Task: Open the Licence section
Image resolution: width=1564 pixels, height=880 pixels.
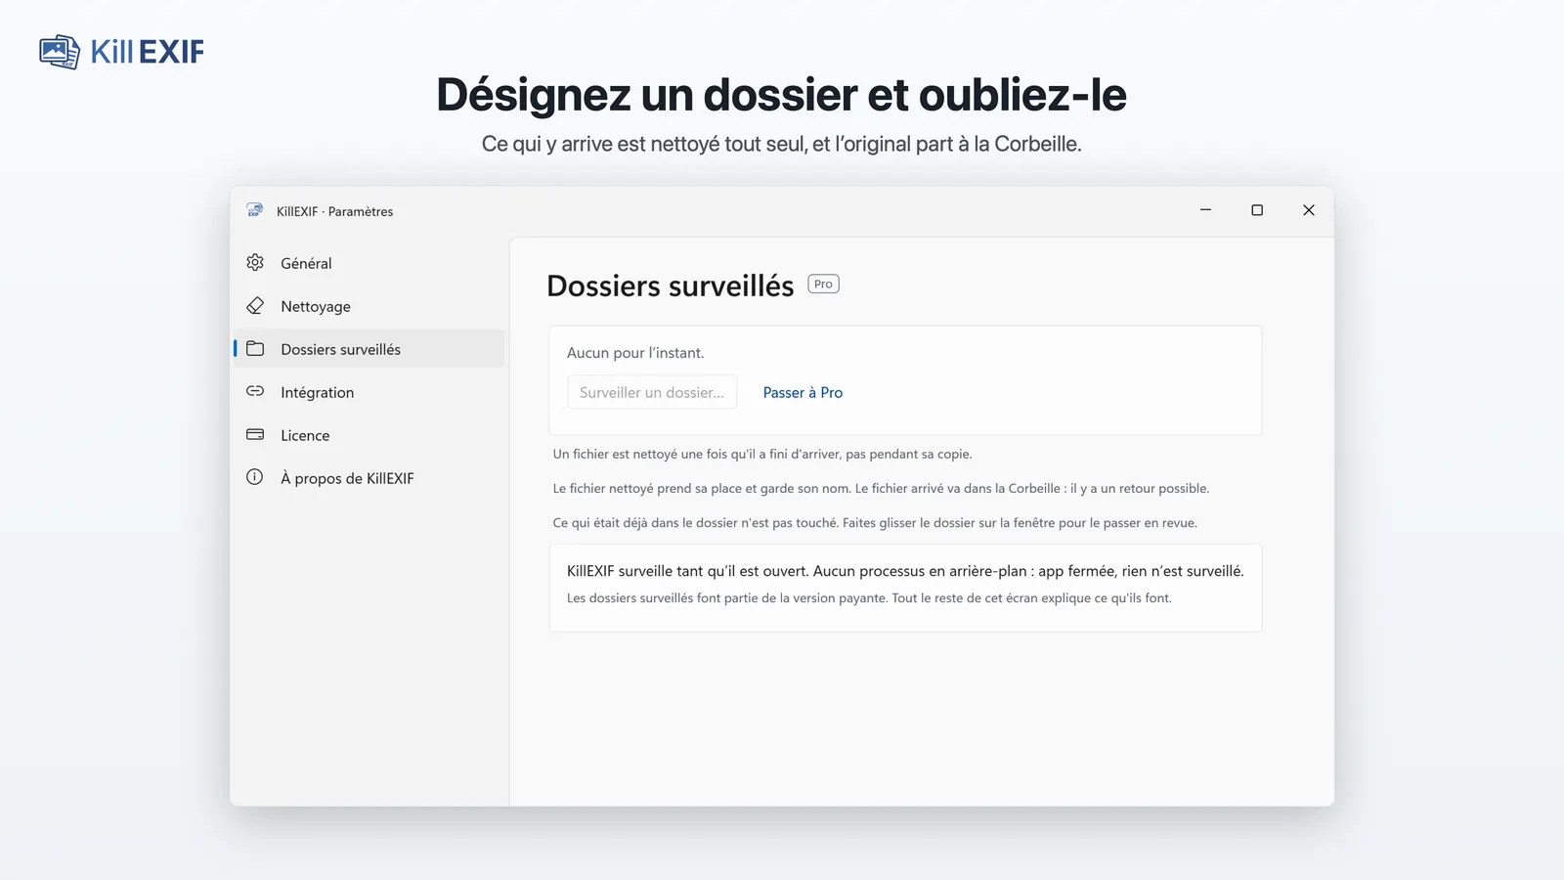Action: [x=369, y=435]
